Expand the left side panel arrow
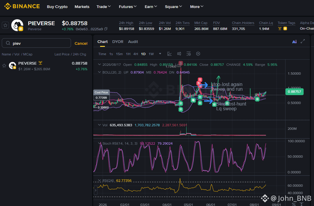The height and width of the screenshot is (206, 314). (96, 190)
